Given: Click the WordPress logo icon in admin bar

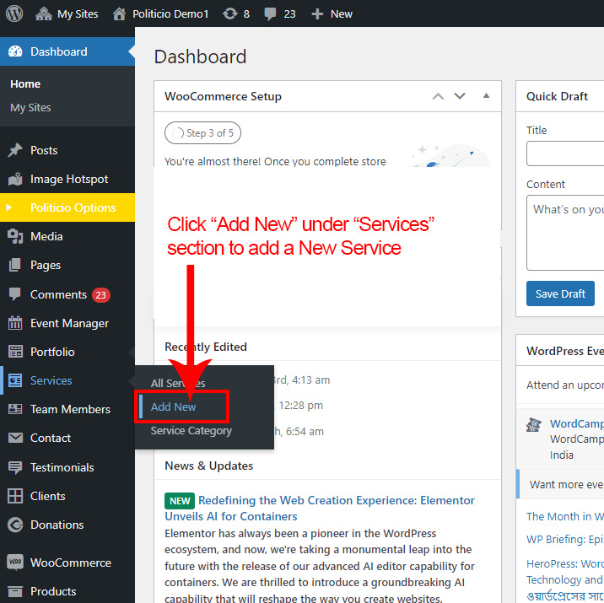Looking at the screenshot, I should 14,14.
